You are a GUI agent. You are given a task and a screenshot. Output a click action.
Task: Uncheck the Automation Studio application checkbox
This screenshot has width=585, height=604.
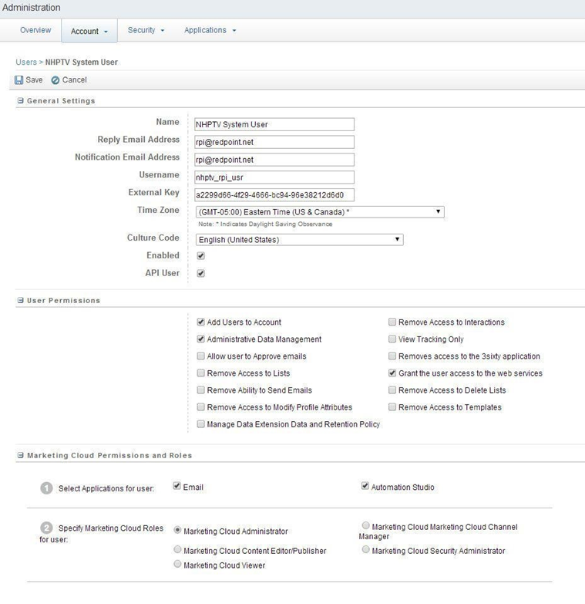[365, 487]
